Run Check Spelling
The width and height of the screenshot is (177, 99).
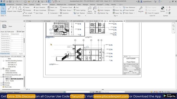tap(80, 10)
